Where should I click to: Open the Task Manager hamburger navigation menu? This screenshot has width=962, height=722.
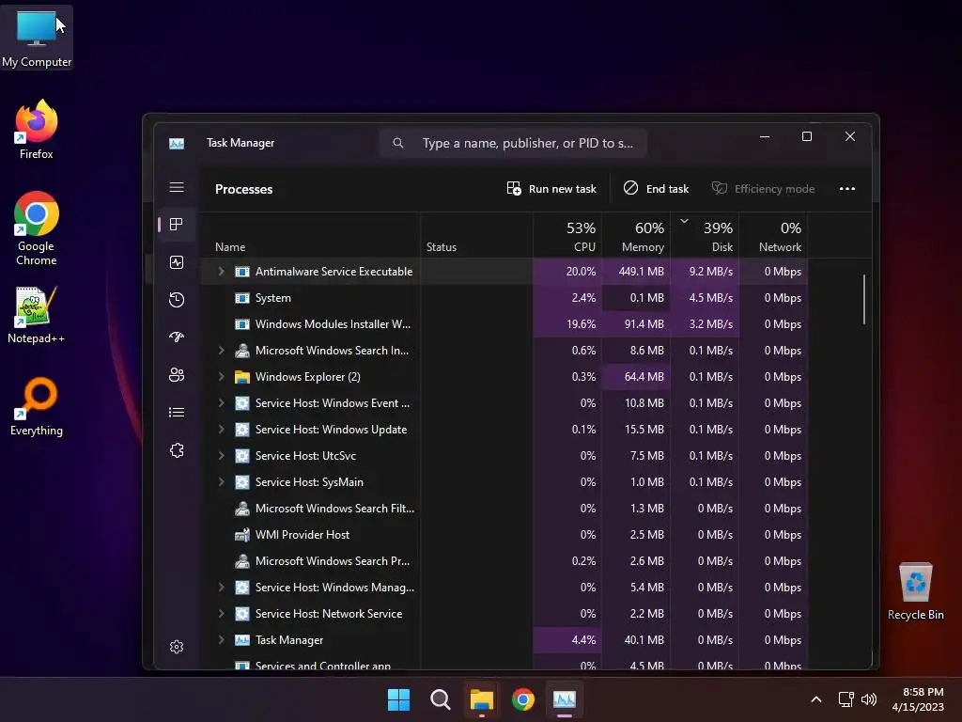tap(177, 187)
